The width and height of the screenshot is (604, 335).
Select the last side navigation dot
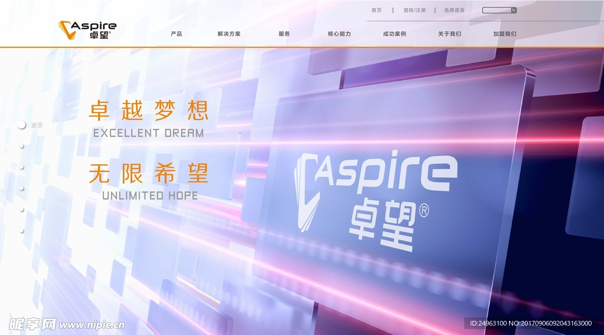[22, 231]
